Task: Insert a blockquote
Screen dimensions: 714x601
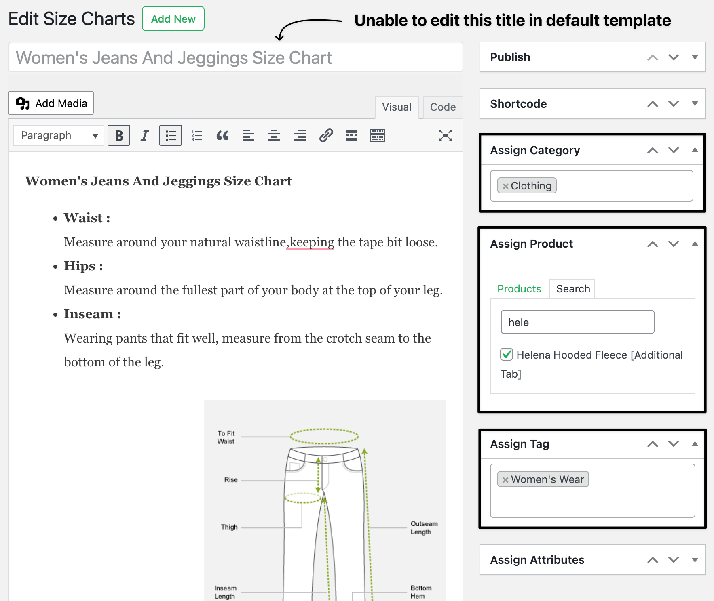Action: (x=222, y=135)
